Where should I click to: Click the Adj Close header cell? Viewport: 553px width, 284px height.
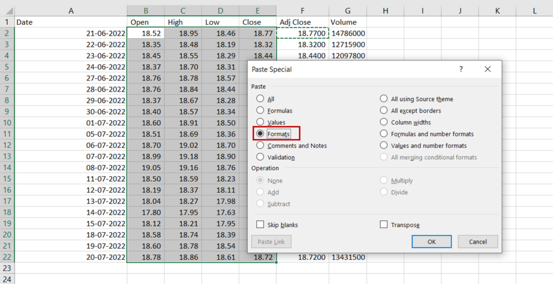pos(302,22)
